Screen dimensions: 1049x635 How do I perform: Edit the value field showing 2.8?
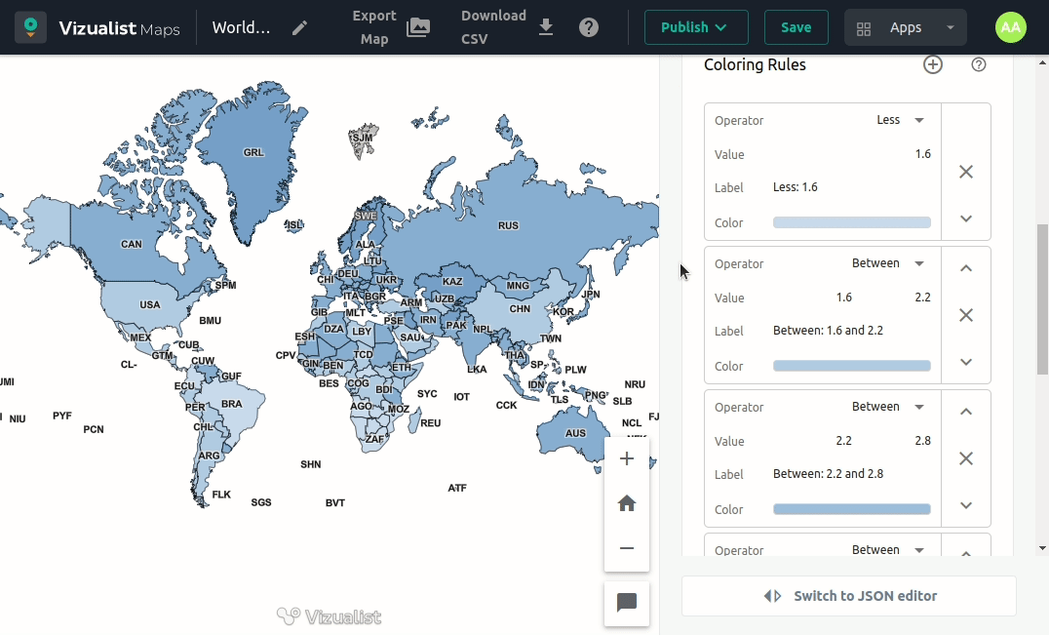point(921,441)
